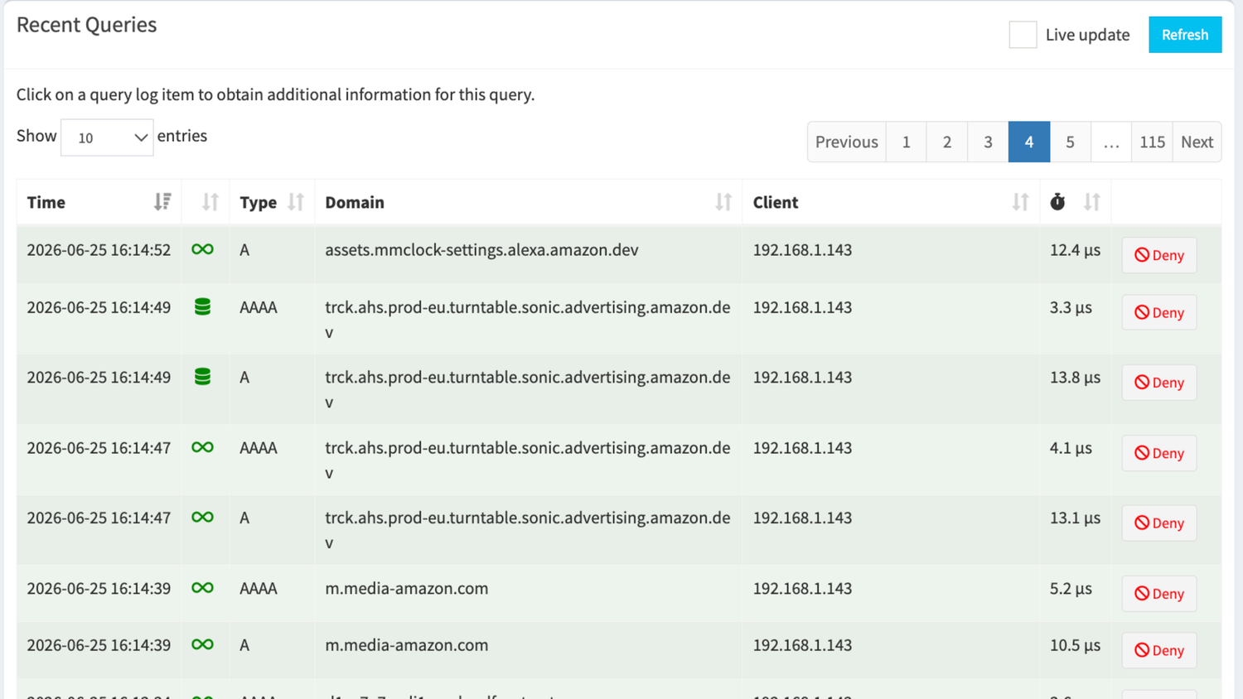Deny the A m.media-amazon.com query
Screen dimensions: 1243x699
[x=1159, y=650]
